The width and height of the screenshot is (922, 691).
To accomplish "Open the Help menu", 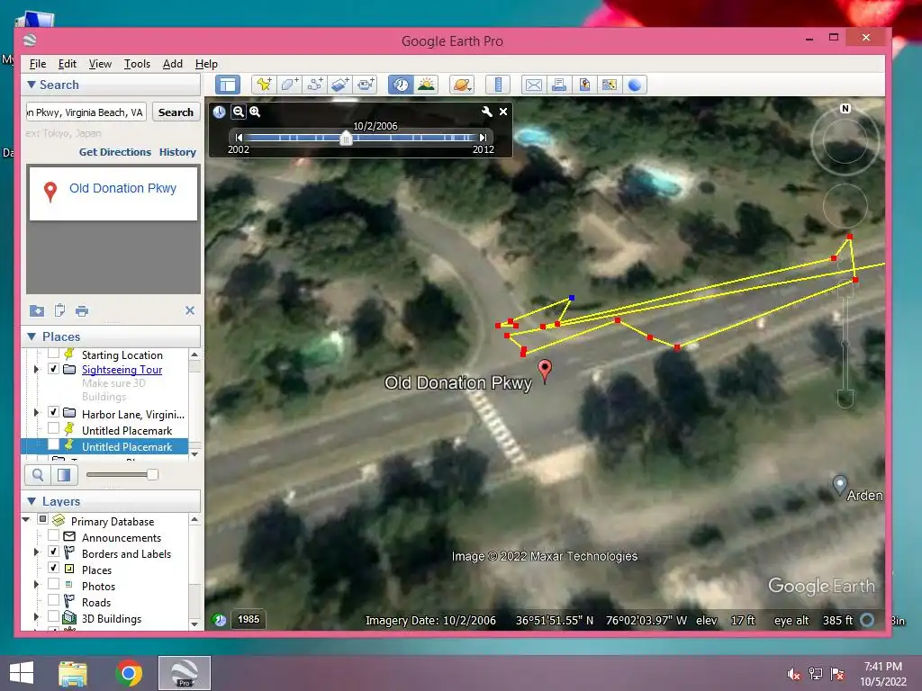I will point(206,64).
